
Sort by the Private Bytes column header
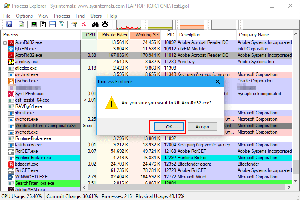113,35
